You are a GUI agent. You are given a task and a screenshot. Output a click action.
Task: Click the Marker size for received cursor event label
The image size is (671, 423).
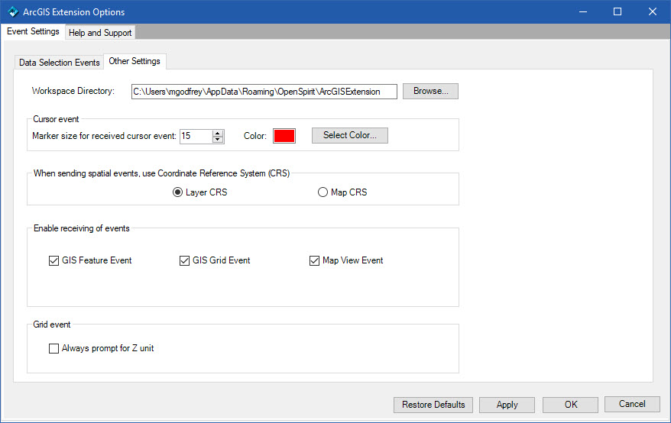pyautogui.click(x=104, y=136)
